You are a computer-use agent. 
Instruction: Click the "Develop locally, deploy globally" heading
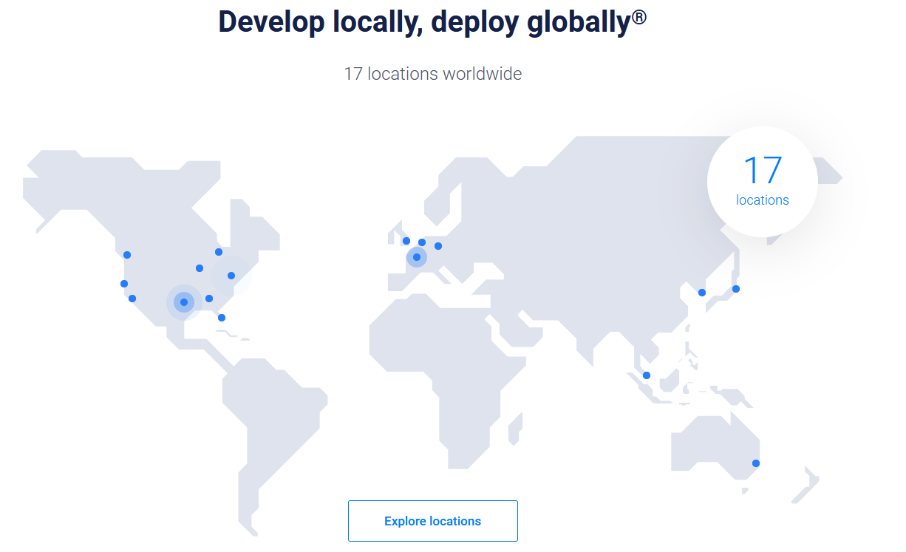pos(432,22)
